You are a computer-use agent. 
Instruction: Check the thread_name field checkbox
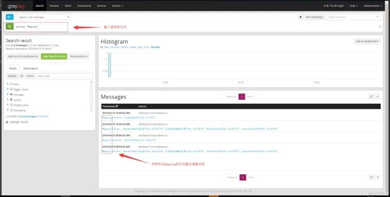(x=11, y=105)
